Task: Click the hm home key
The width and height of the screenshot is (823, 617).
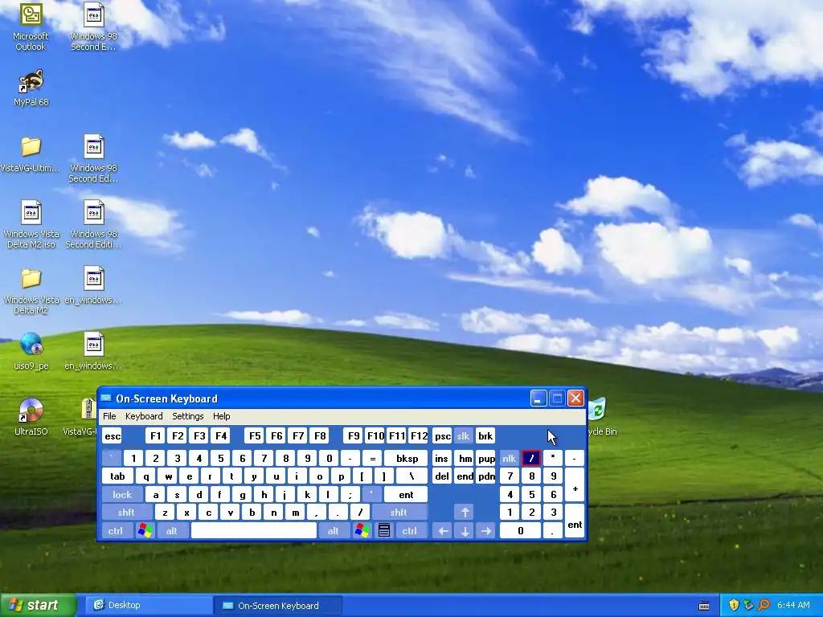Action: pos(465,459)
